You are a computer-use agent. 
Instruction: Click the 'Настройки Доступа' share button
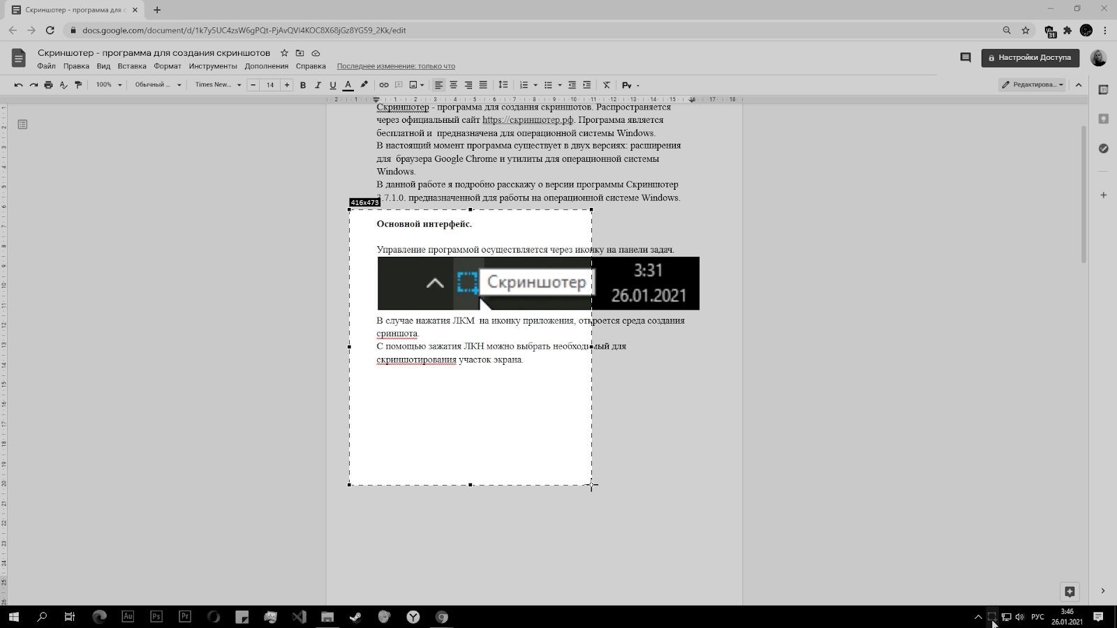[1030, 58]
